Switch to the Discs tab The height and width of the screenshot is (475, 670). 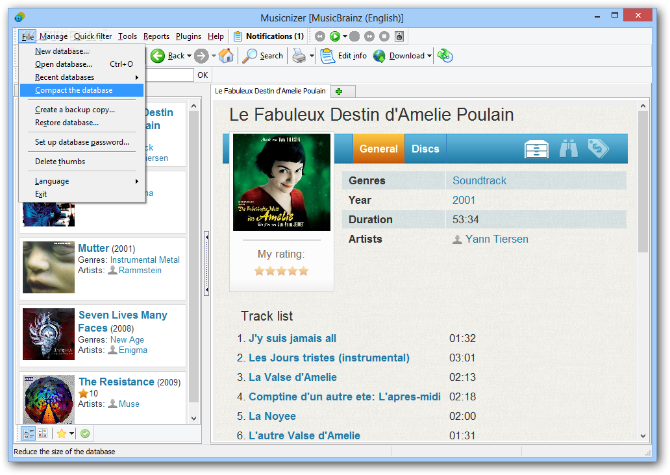(x=425, y=149)
